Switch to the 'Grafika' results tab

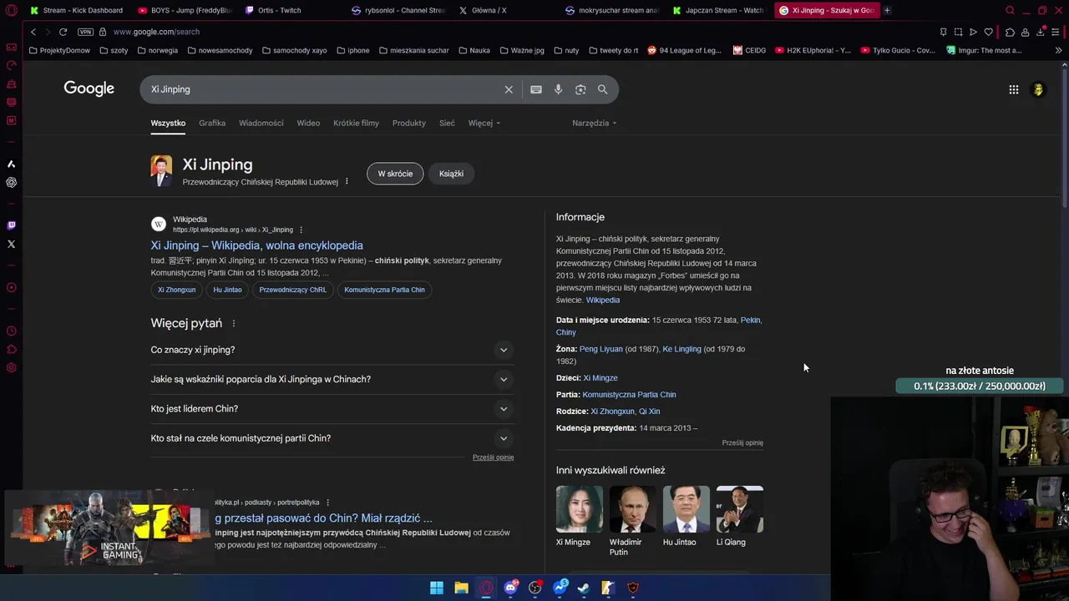[x=212, y=123]
